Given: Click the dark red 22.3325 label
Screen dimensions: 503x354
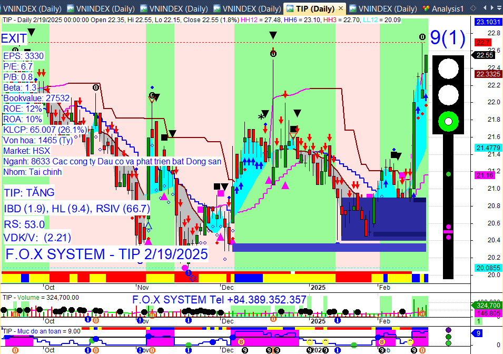Looking at the screenshot, I should click(x=488, y=74).
